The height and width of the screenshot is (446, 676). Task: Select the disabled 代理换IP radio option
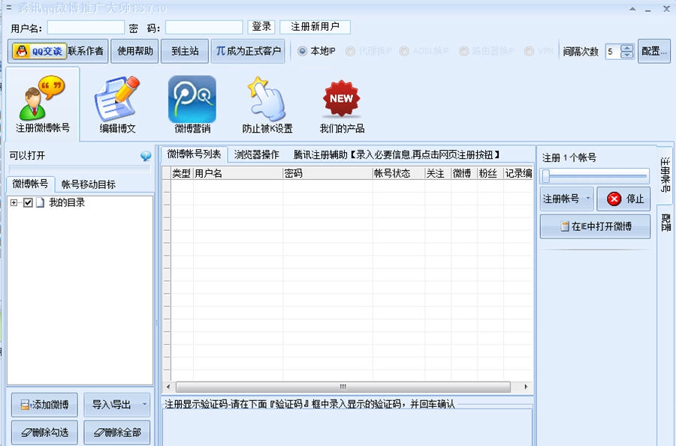(350, 51)
